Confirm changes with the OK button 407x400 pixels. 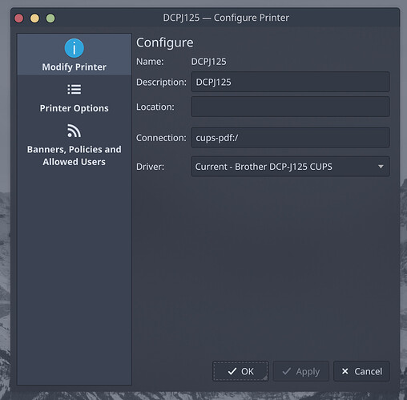click(240, 371)
